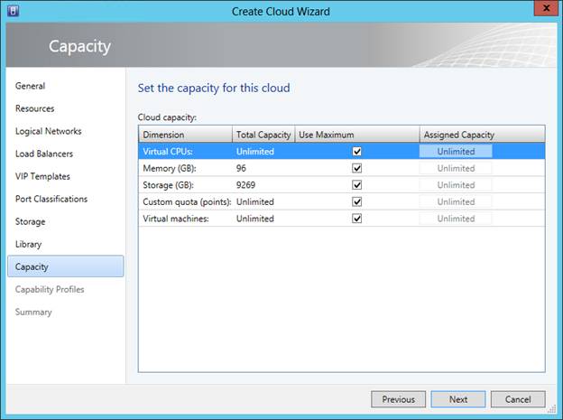Switch to the Storage page
Viewport: 563px width, 420px height.
coord(30,222)
